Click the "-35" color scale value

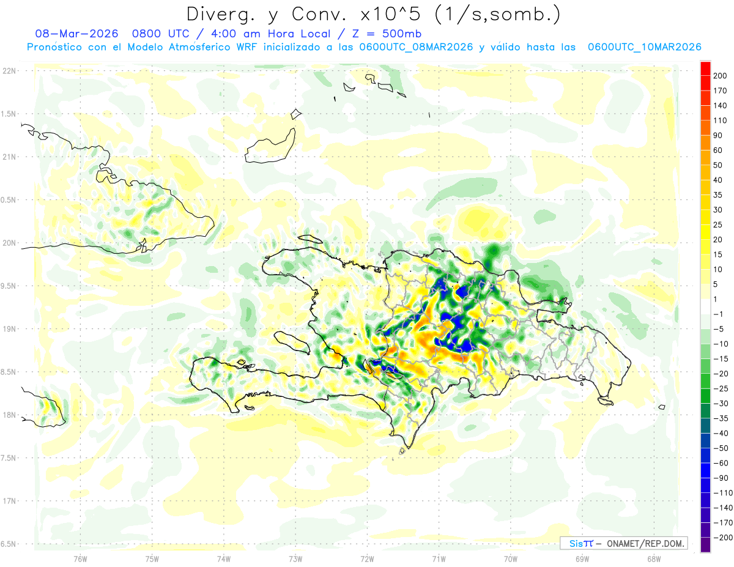coord(722,418)
